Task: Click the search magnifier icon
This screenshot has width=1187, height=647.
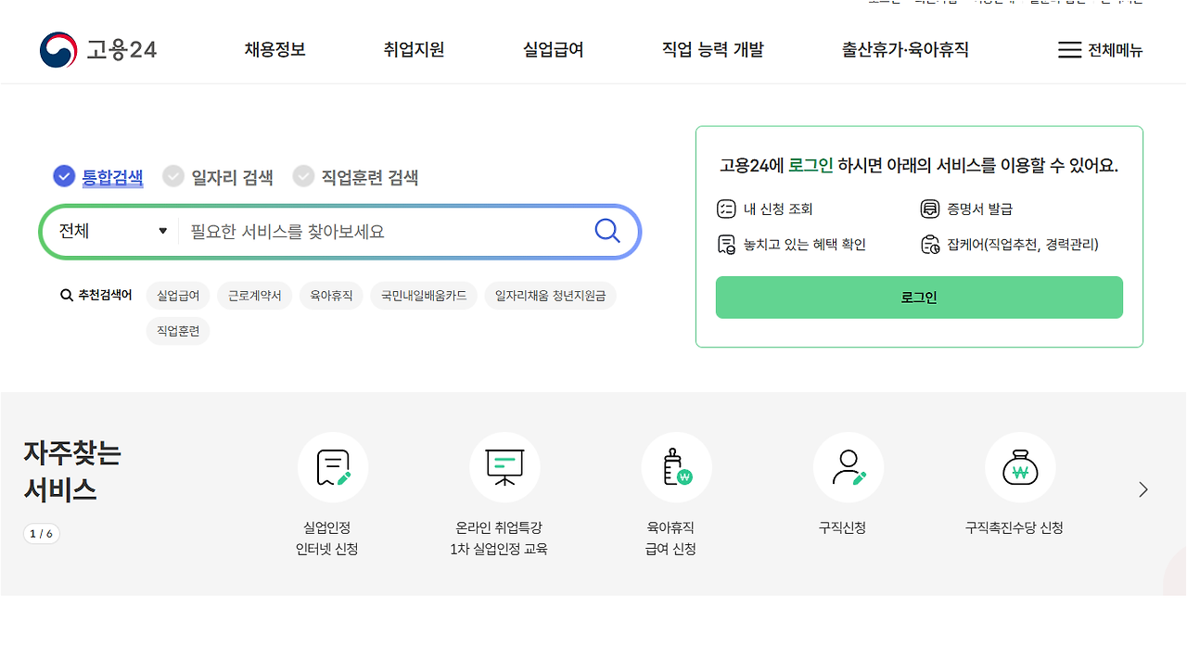Action: (x=607, y=231)
